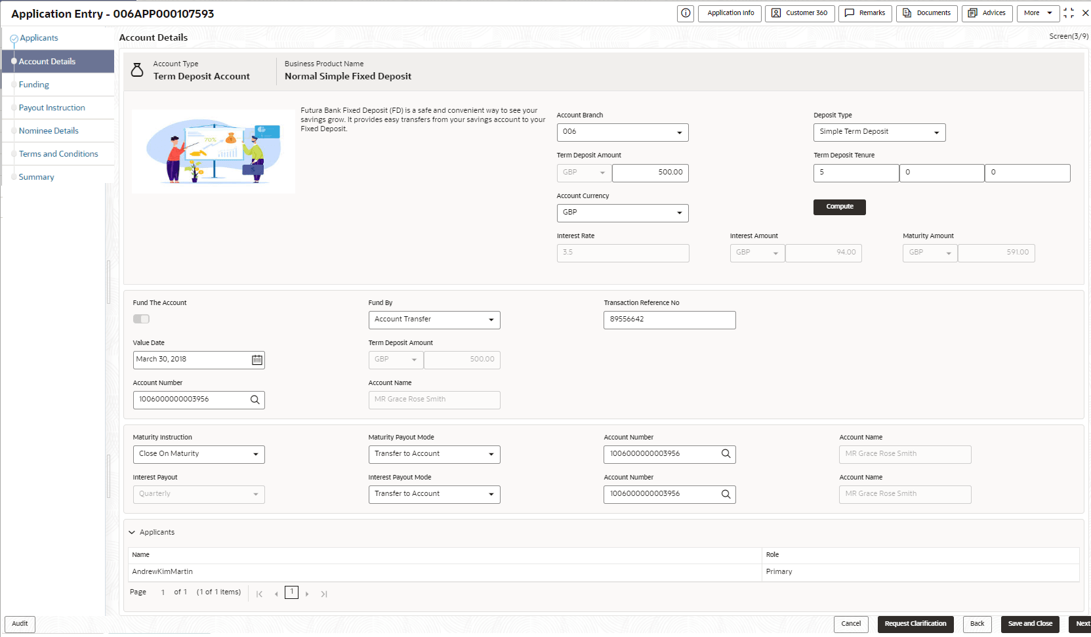1091x637 pixels.
Task: Go to last page of Applicants
Action: tap(324, 594)
